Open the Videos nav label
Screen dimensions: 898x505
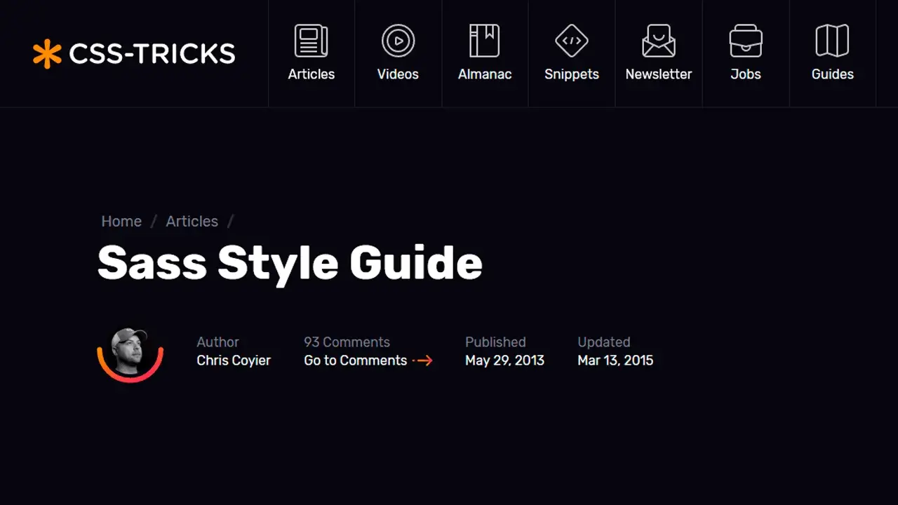pos(398,74)
